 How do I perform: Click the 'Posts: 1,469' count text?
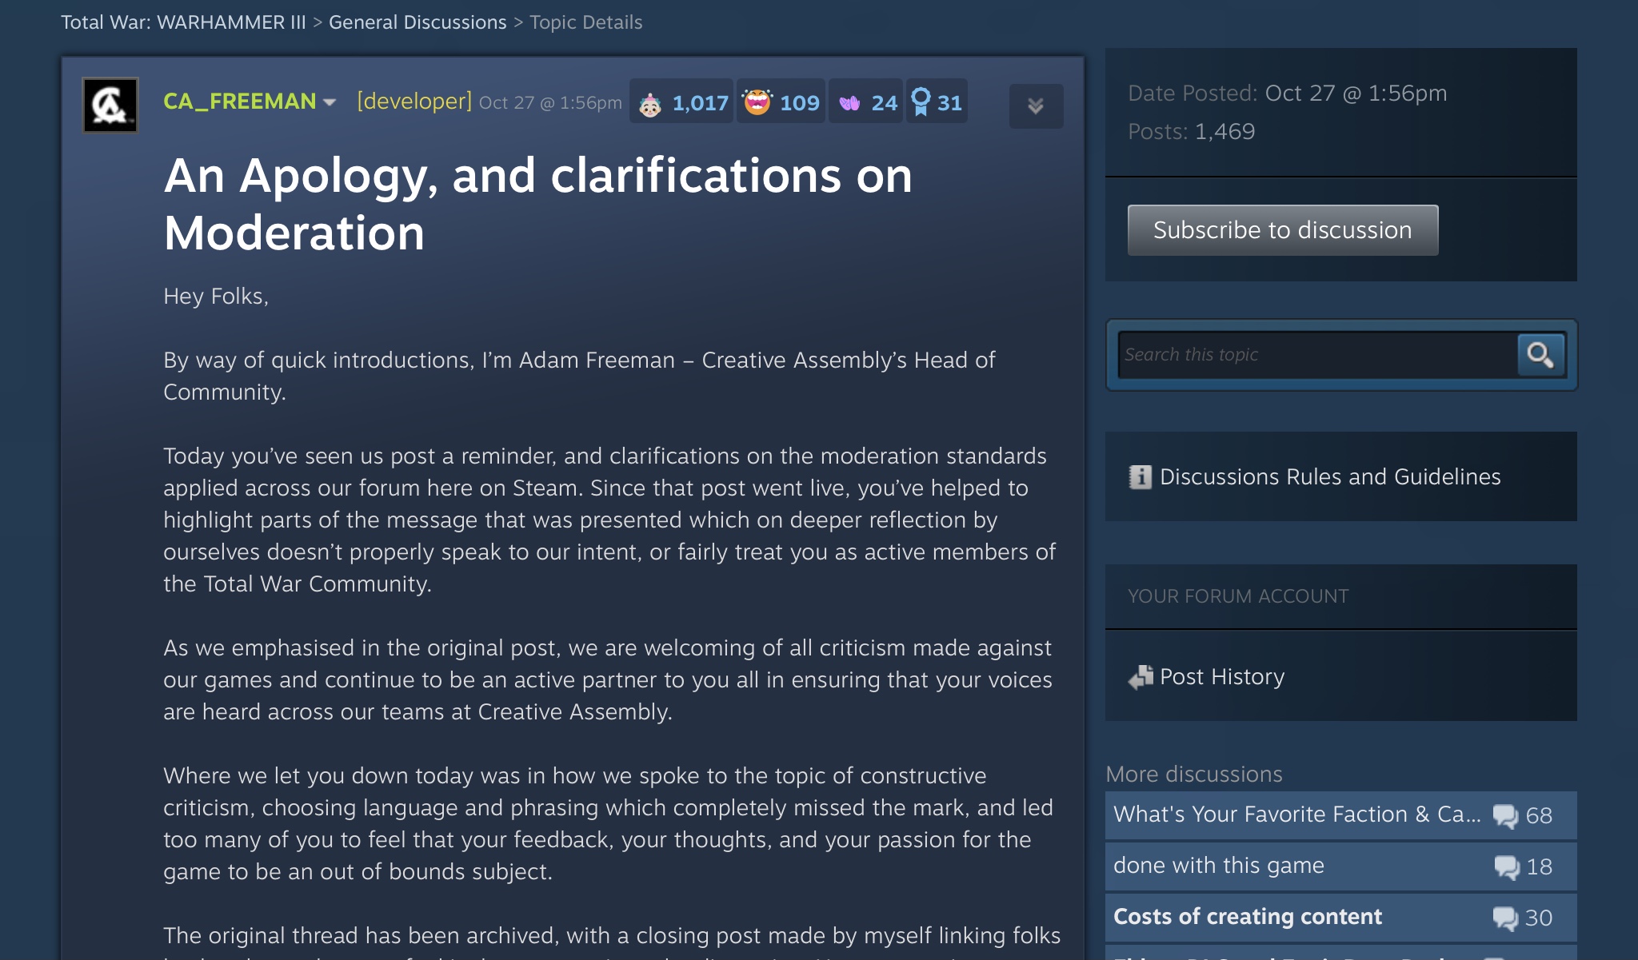coord(1192,132)
